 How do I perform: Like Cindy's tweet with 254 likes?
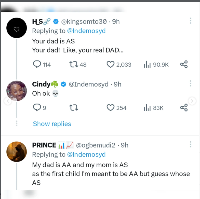[x=110, y=108]
